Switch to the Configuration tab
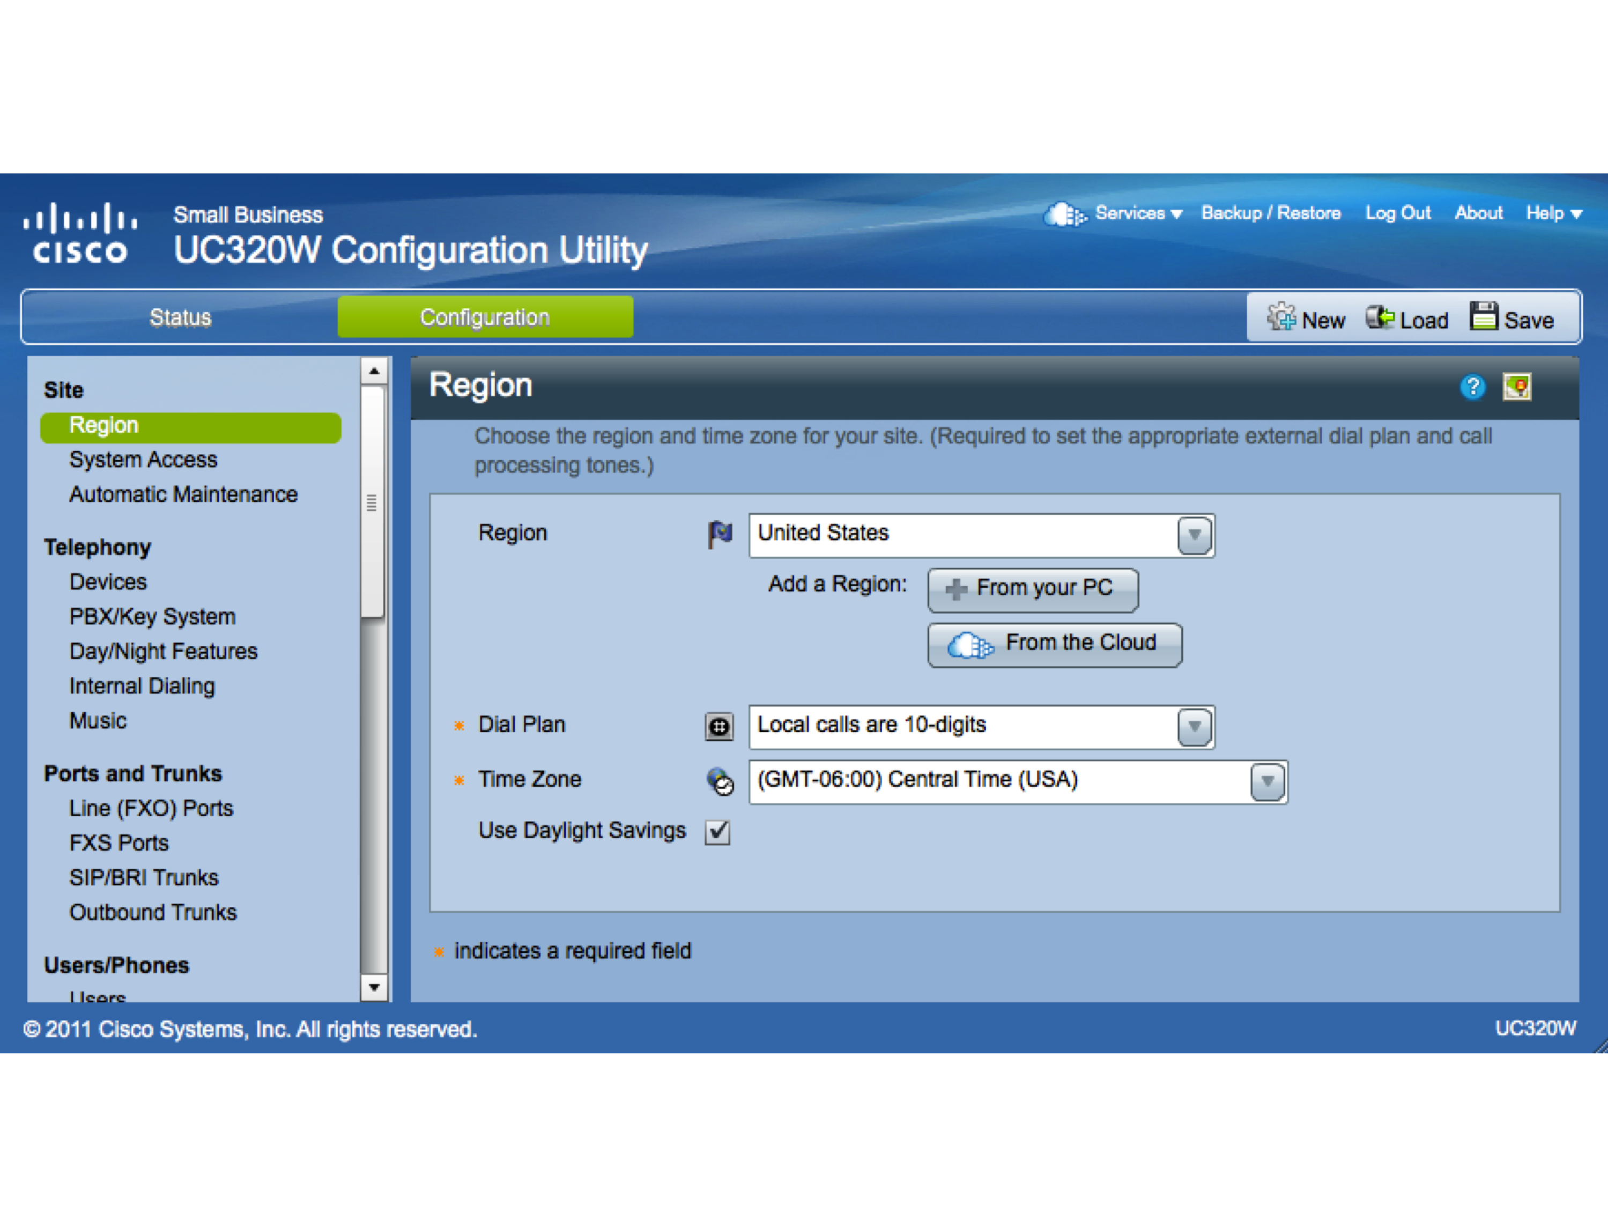 [485, 317]
